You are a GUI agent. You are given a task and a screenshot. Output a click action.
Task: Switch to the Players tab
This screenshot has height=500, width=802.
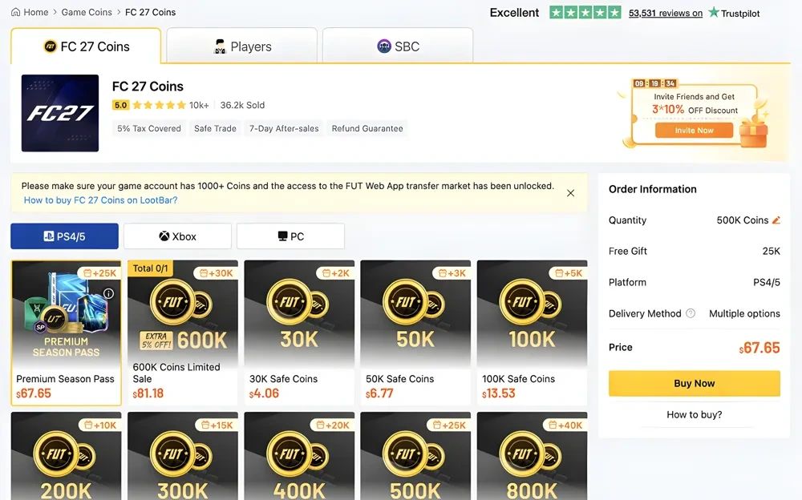point(242,46)
